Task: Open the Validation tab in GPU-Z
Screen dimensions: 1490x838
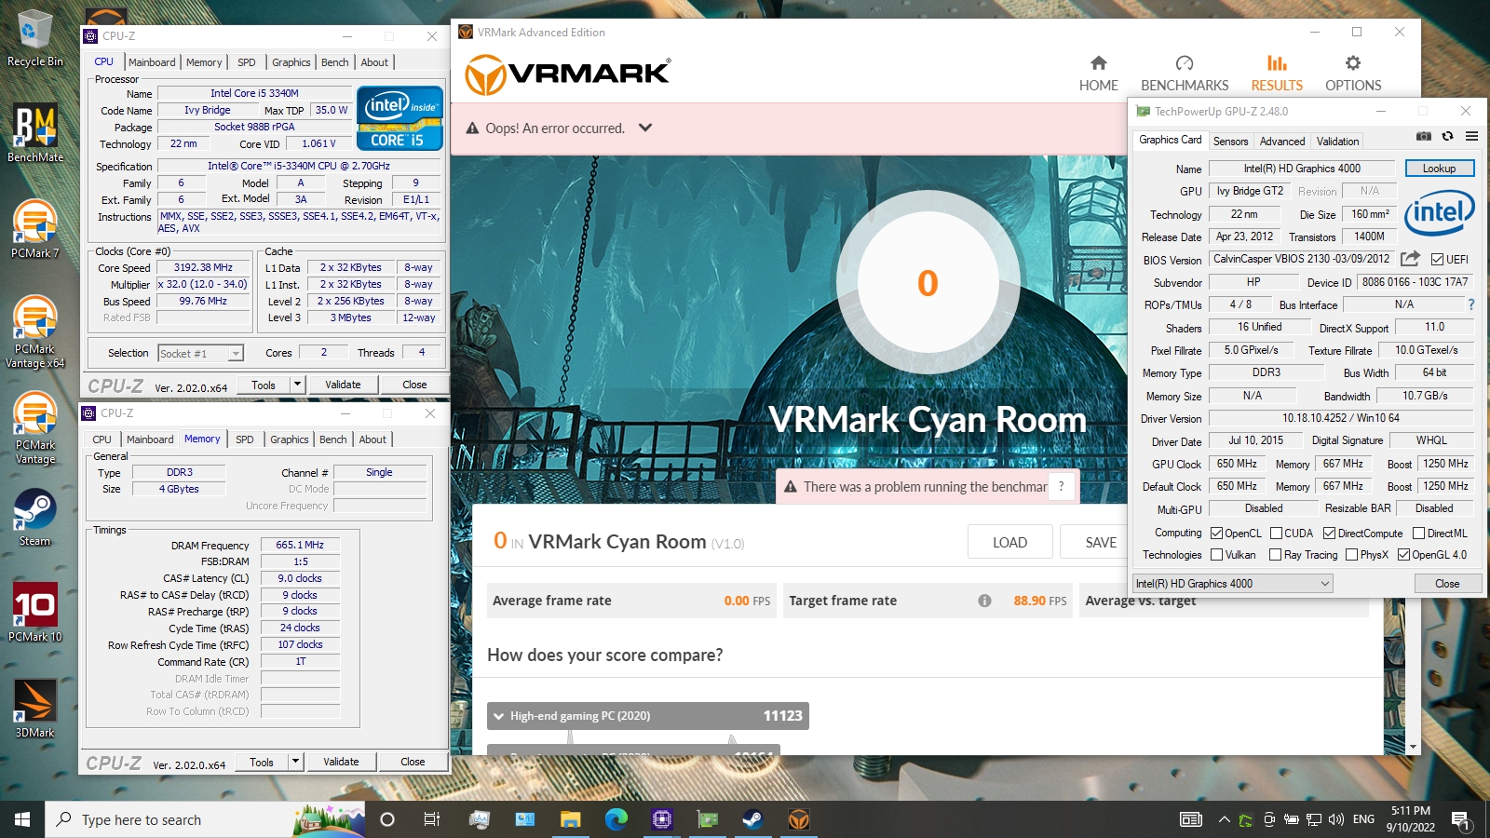Action: coord(1337,142)
